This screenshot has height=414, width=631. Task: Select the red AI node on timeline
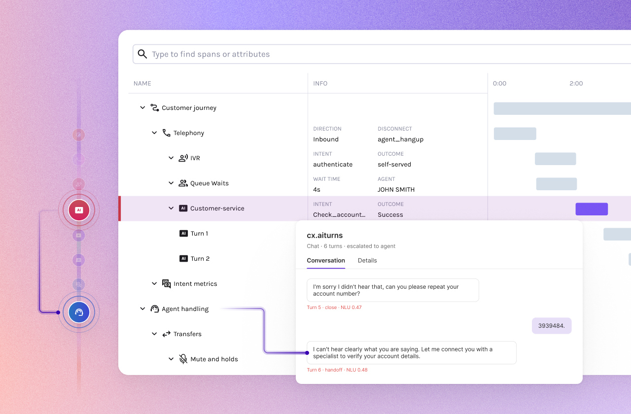(x=79, y=210)
